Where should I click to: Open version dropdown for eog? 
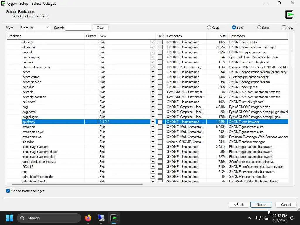coord(153,107)
